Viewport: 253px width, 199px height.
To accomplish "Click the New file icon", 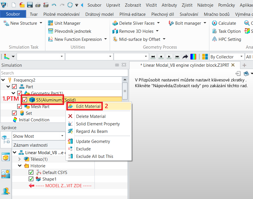I will pyautogui.click(x=14, y=5).
